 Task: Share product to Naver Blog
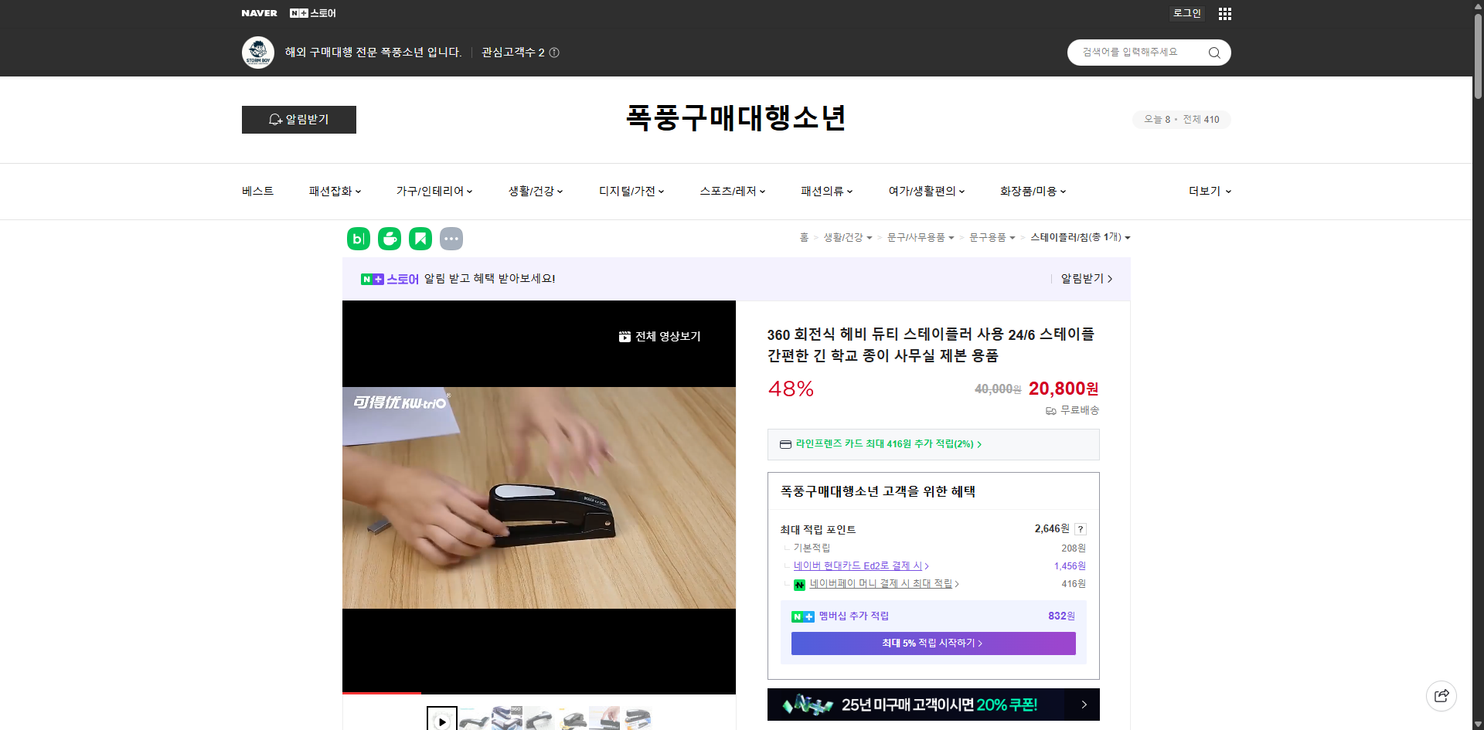(x=358, y=239)
